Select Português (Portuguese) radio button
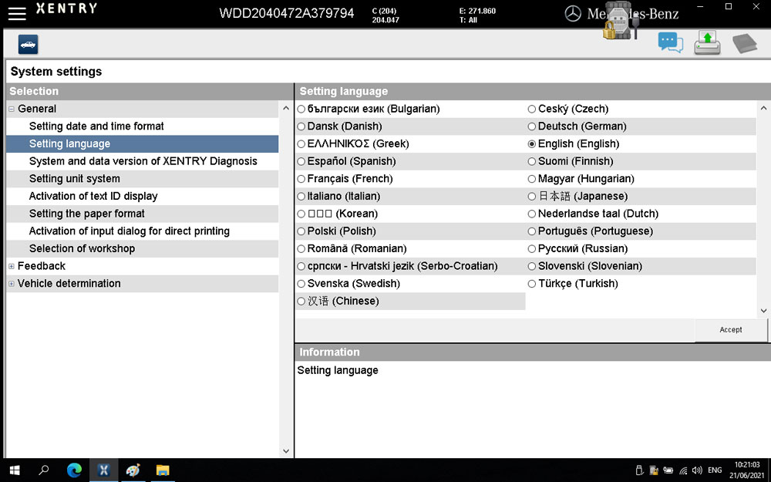This screenshot has width=771, height=482. 531,231
